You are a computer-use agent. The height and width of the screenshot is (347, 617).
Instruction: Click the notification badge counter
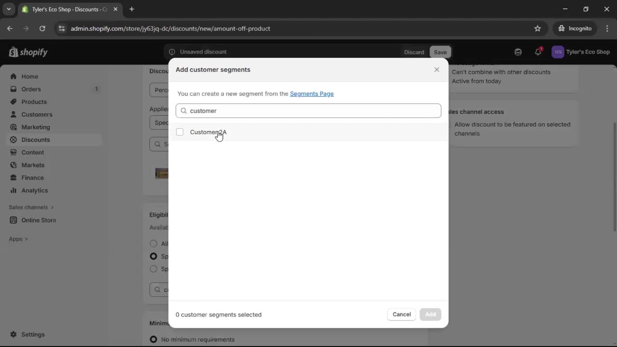[x=542, y=49]
